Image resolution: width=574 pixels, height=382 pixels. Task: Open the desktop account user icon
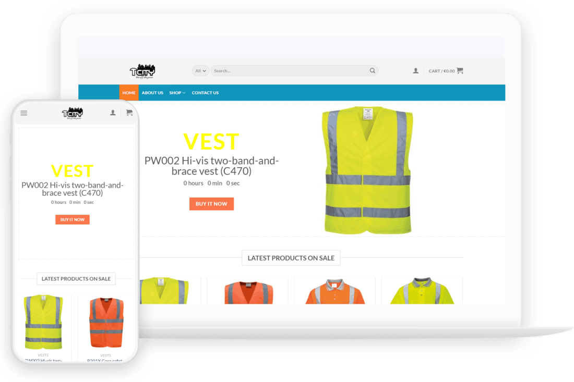click(x=415, y=71)
